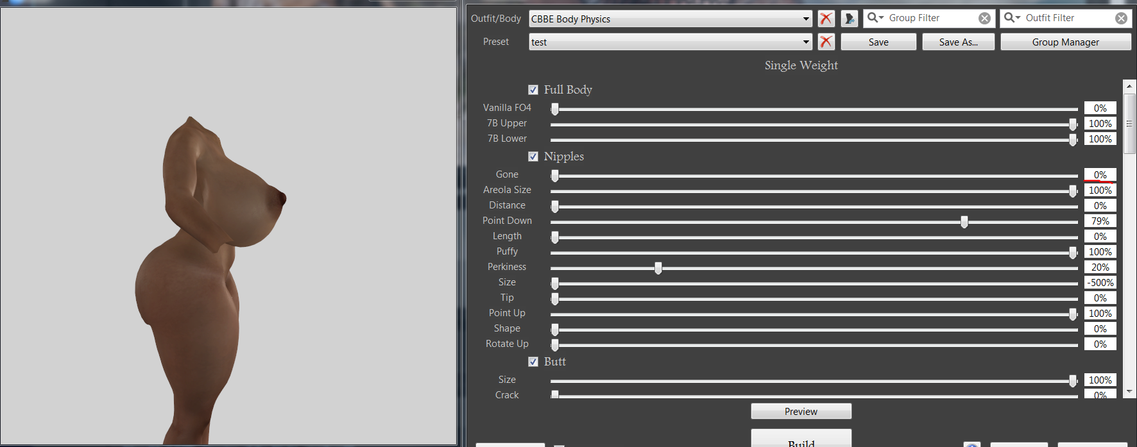Click the Point Down slider handle
1137x447 pixels.
point(964,222)
